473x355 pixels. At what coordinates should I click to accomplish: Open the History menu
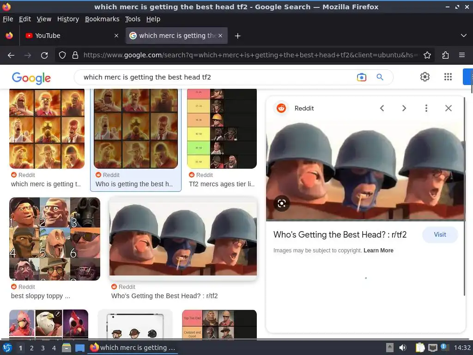[68, 19]
